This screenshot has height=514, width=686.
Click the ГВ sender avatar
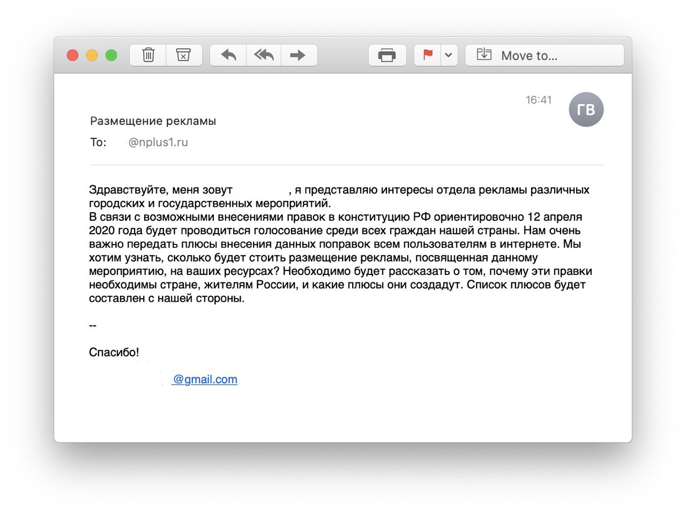coord(586,109)
